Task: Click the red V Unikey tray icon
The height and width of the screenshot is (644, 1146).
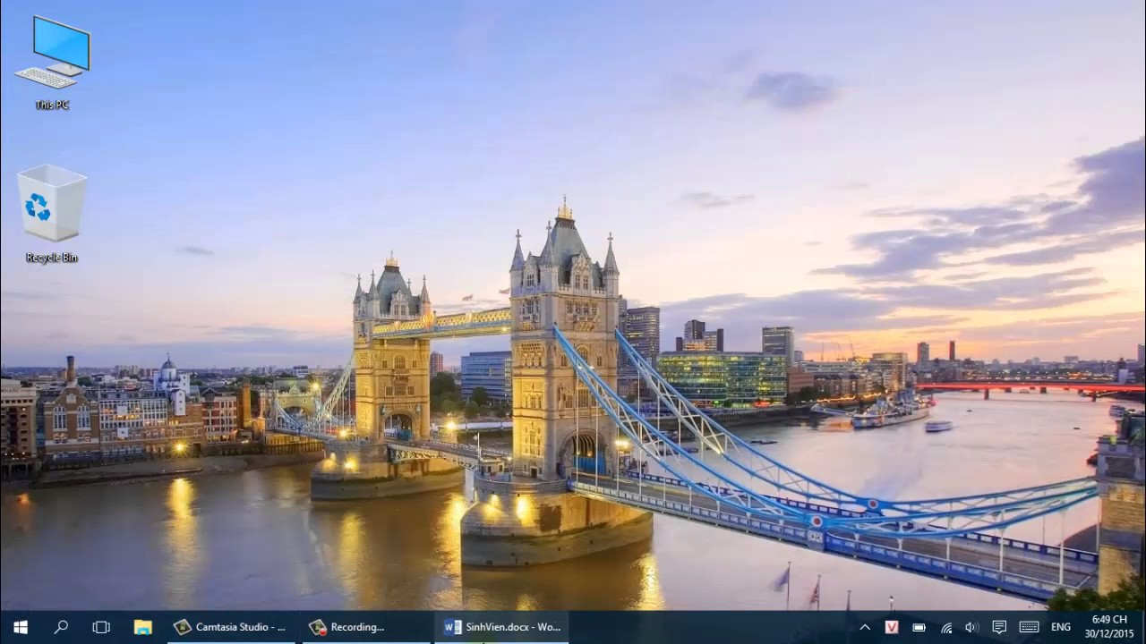Action: click(892, 627)
